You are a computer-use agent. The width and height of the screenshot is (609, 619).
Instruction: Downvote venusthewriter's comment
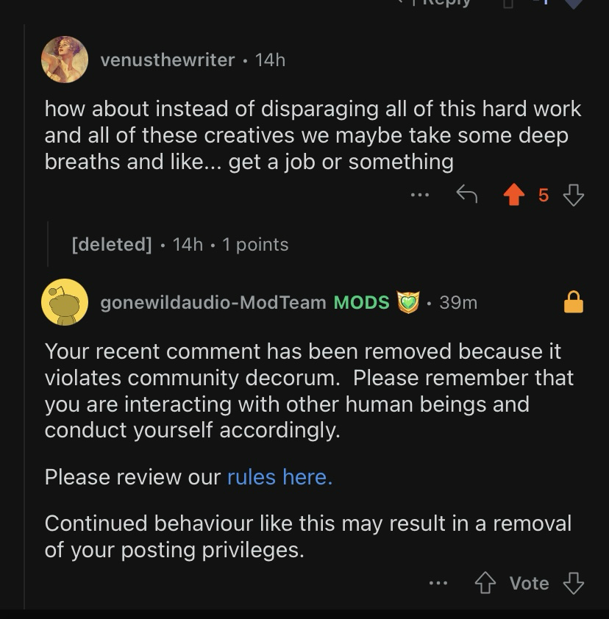tap(573, 195)
